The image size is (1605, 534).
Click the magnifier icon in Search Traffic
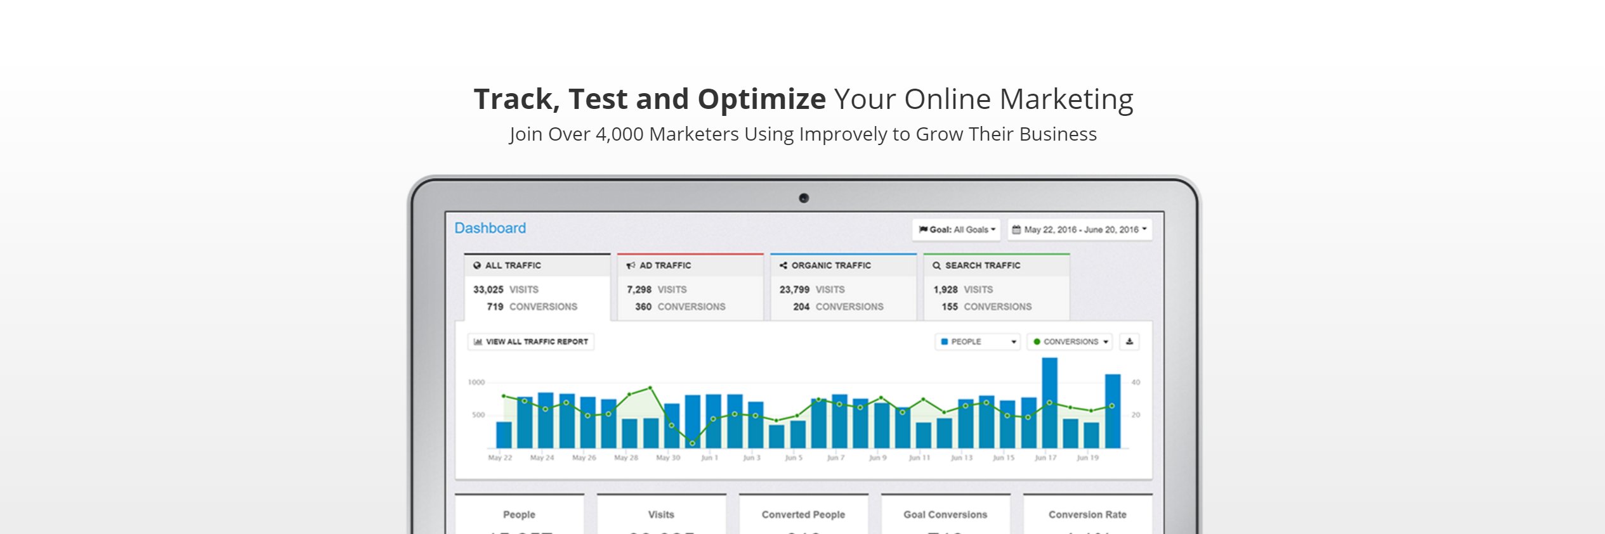(x=936, y=265)
